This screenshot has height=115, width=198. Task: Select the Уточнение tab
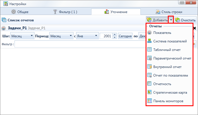tap(116, 12)
